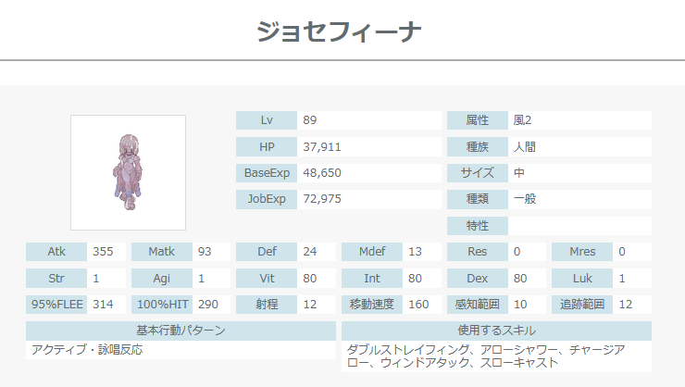
Task: Click the ジョセフィーナ page title
Action: (x=340, y=31)
